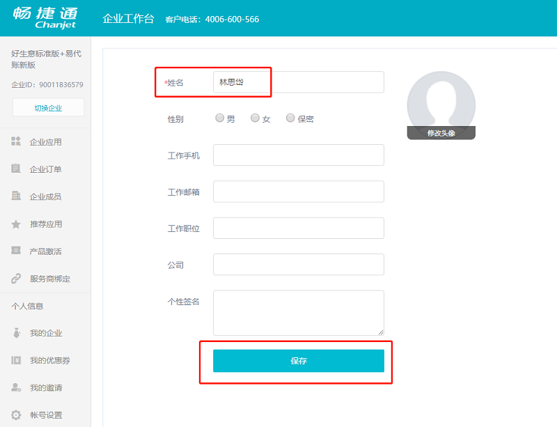This screenshot has height=427, width=557.
Task: Click the 产品激活 ticket icon
Action: coord(16,251)
